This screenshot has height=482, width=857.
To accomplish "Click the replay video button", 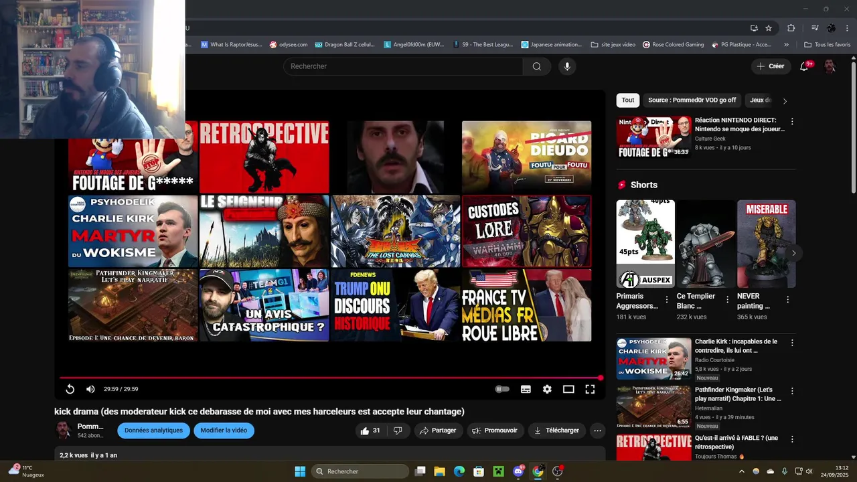I will point(70,389).
